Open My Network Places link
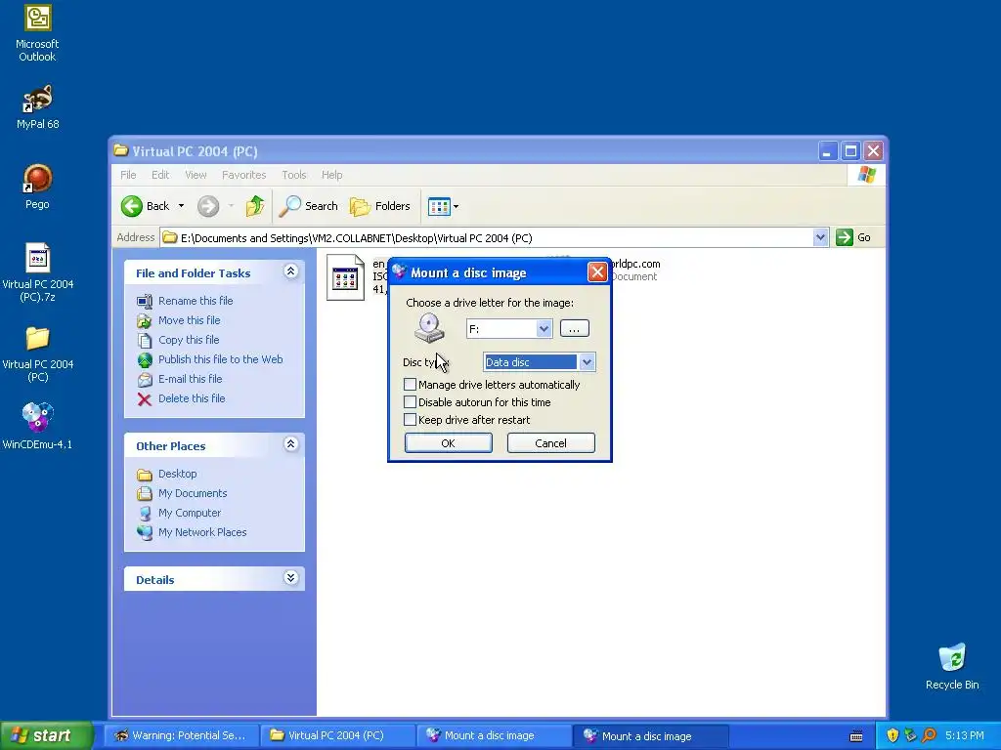Screen dimensions: 1001x750 [x=202, y=532]
